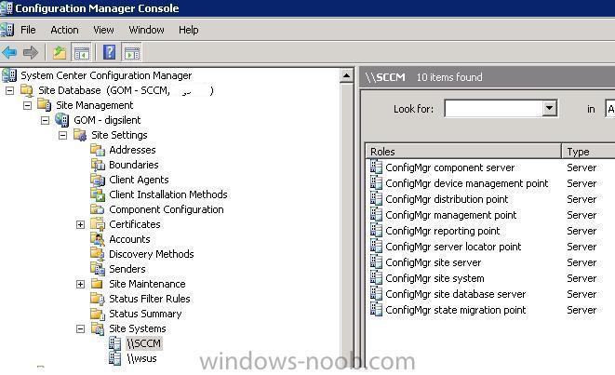Click the Boundaries folder icon
This screenshot has height=375, width=615.
(x=98, y=165)
